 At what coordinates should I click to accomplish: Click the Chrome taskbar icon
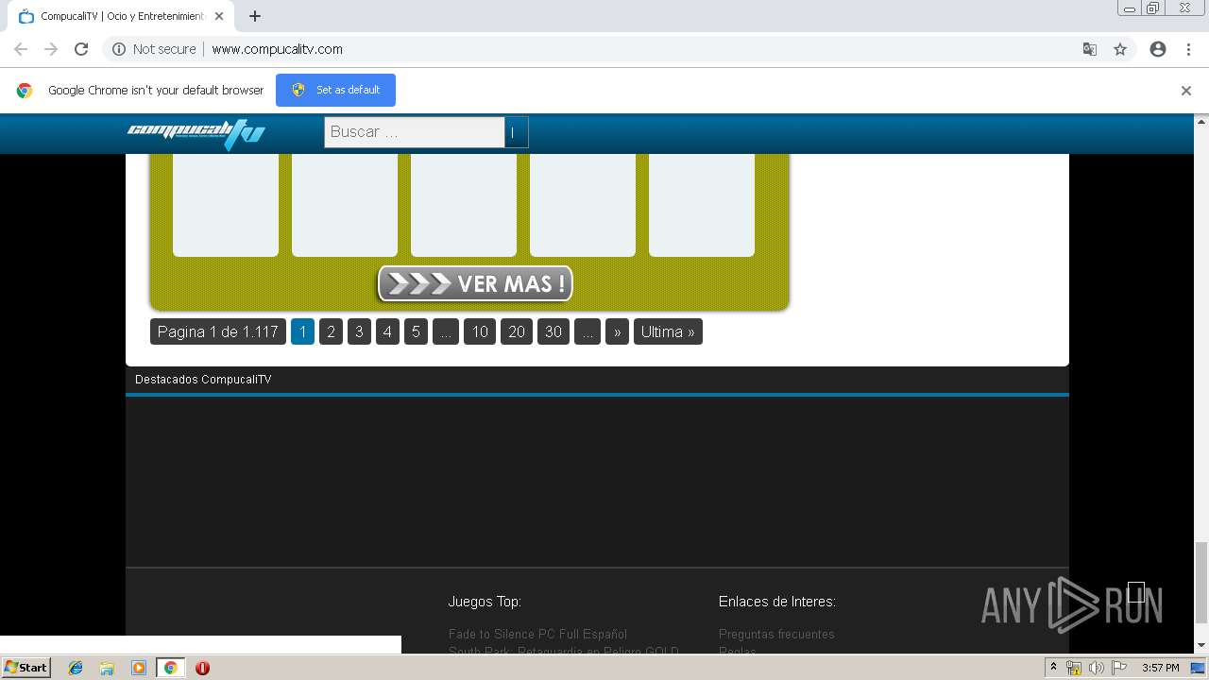170,668
